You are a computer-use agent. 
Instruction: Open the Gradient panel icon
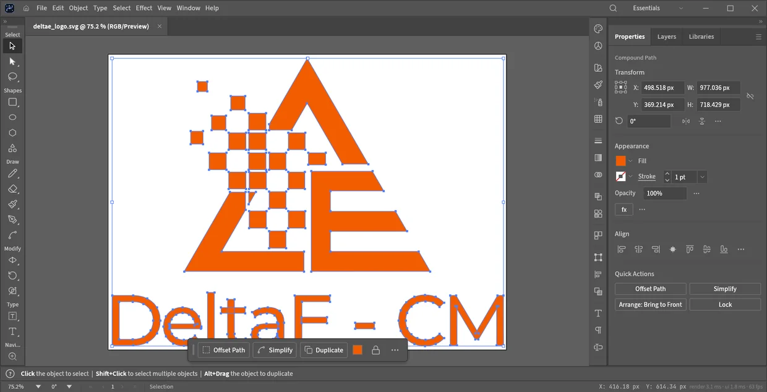click(x=598, y=158)
